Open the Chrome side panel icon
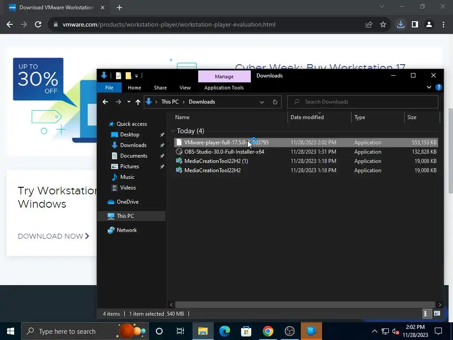Image resolution: width=453 pixels, height=340 pixels. [415, 25]
